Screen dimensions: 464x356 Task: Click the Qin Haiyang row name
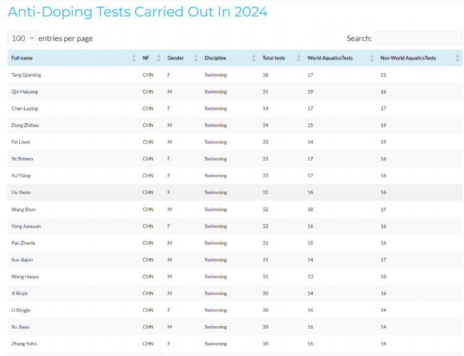point(25,92)
